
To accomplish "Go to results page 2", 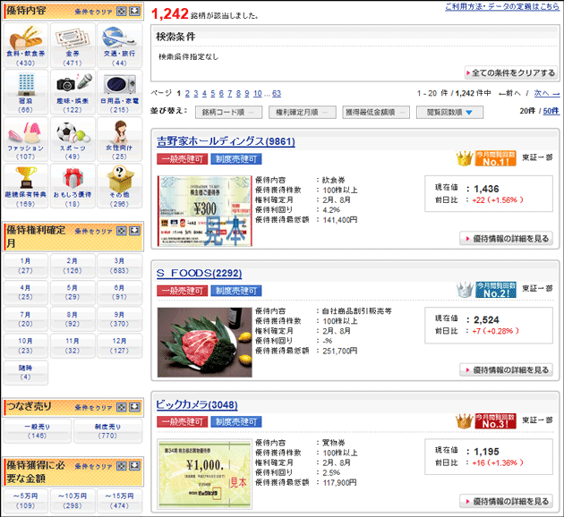I will 187,93.
